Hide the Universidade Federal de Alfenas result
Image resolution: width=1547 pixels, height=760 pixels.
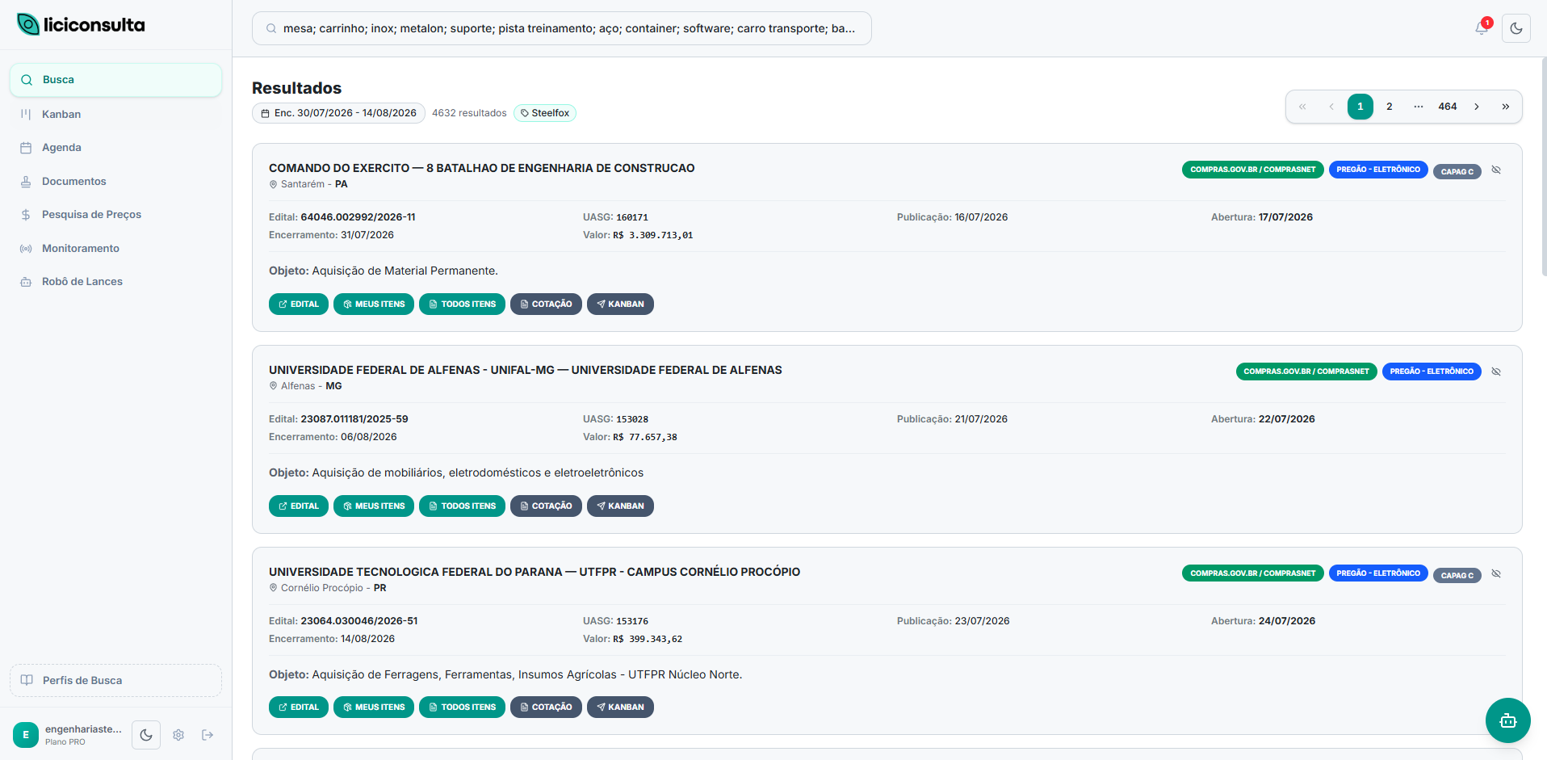[1496, 372]
